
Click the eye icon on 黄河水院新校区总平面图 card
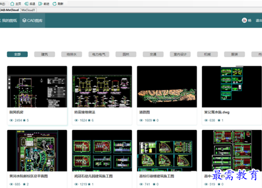click(x=11, y=184)
